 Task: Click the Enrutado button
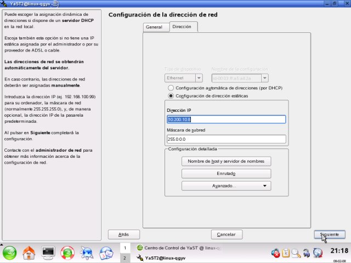point(227,174)
